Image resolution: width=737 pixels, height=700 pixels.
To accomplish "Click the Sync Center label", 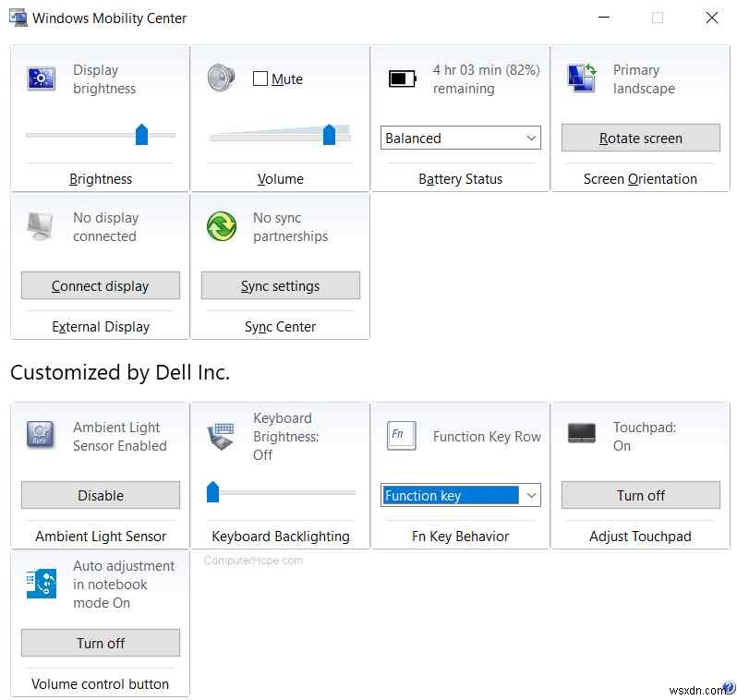I will click(280, 326).
